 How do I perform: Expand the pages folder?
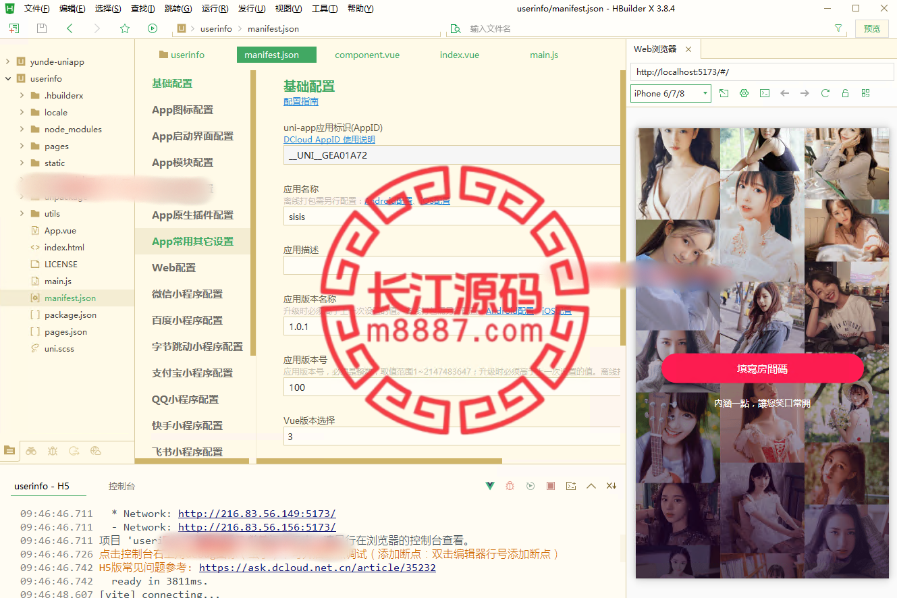coord(22,146)
